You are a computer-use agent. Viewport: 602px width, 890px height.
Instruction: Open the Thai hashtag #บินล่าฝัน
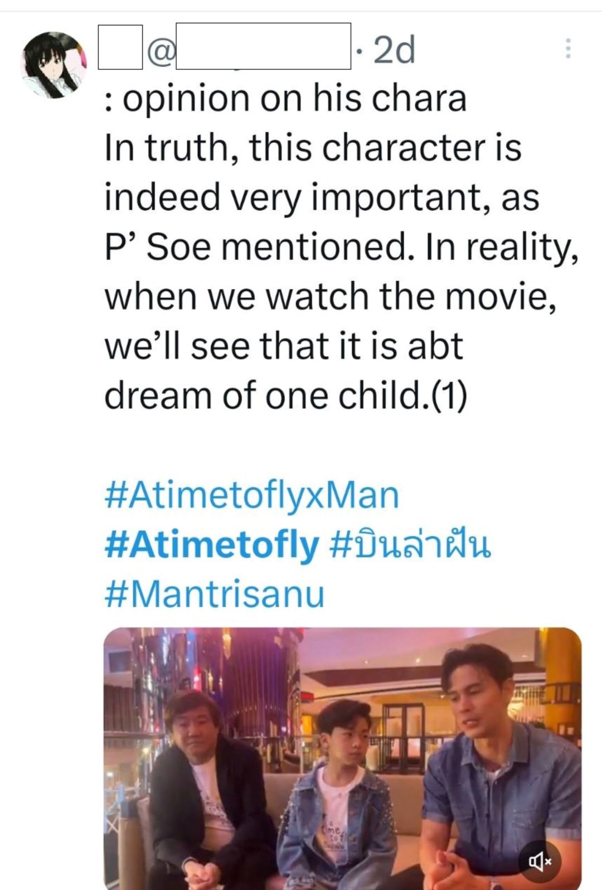[x=410, y=545]
